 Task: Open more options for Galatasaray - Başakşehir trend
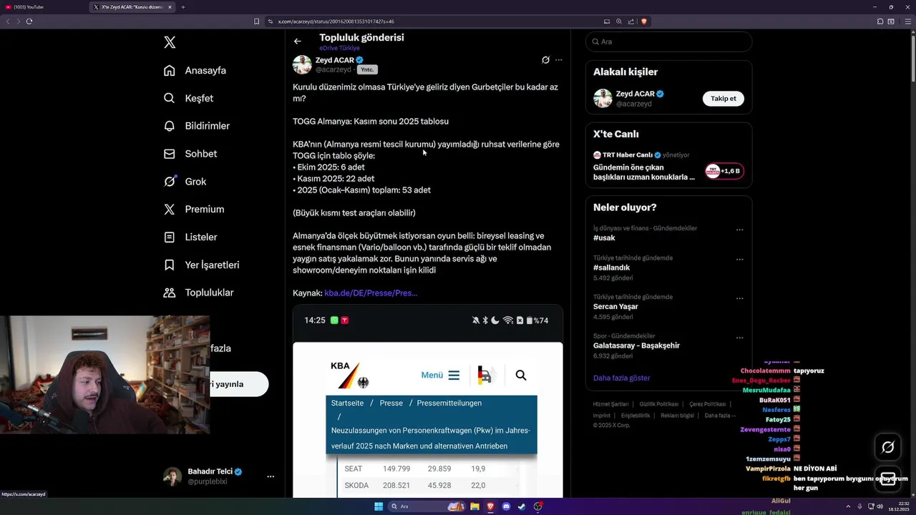click(x=740, y=338)
